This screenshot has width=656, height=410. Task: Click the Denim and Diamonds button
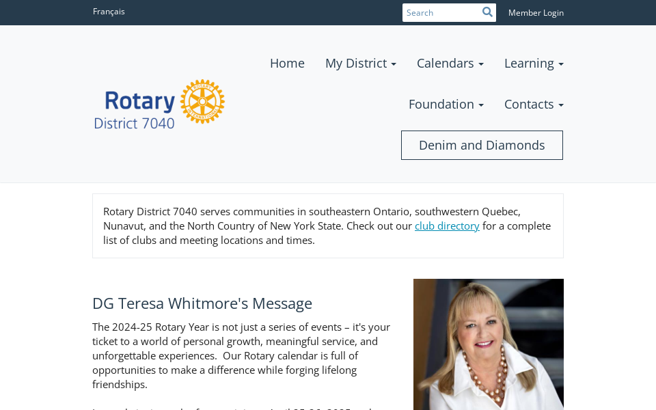point(482,145)
